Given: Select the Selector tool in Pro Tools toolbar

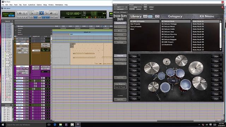Looking at the screenshot, I should click(x=41, y=13).
